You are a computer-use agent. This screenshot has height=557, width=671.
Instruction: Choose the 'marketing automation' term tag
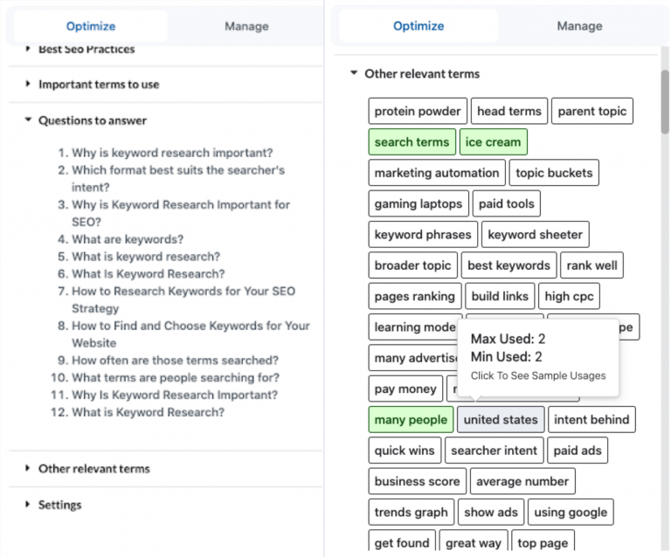tap(436, 173)
